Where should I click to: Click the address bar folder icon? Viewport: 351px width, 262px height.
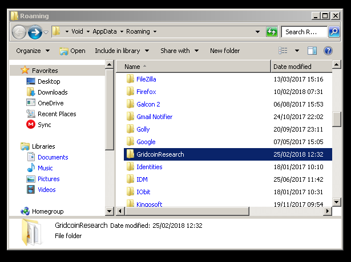56,31
